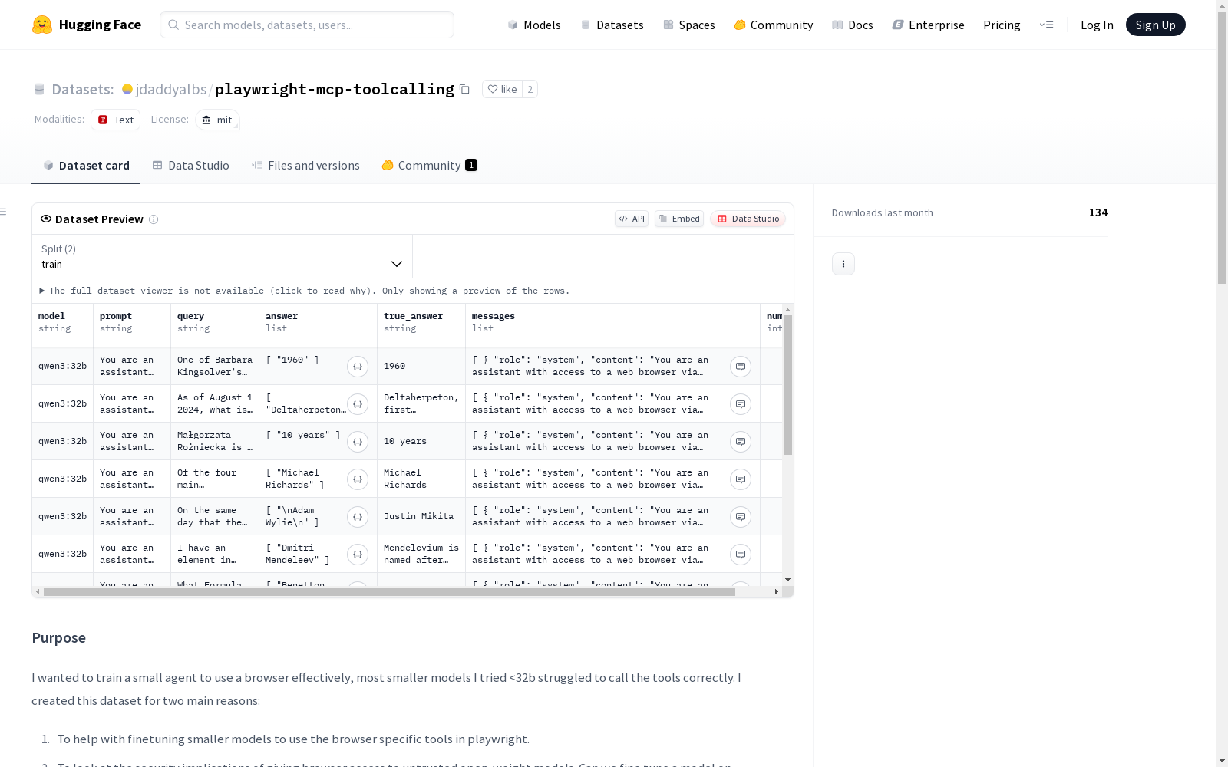Viewport: 1228px width, 767px height.
Task: Open the Split train dropdown
Action: (x=222, y=256)
